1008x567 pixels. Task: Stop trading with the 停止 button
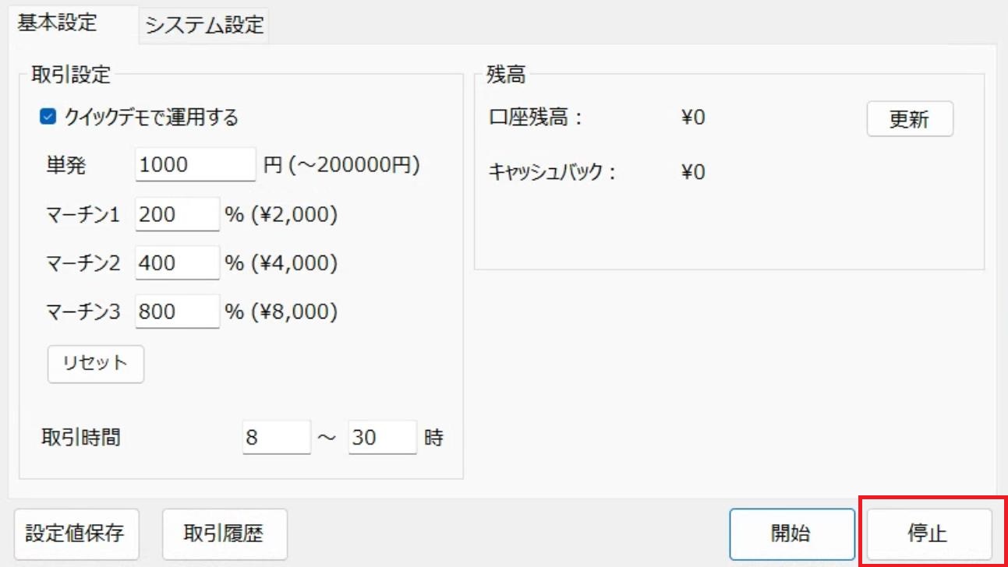click(928, 534)
